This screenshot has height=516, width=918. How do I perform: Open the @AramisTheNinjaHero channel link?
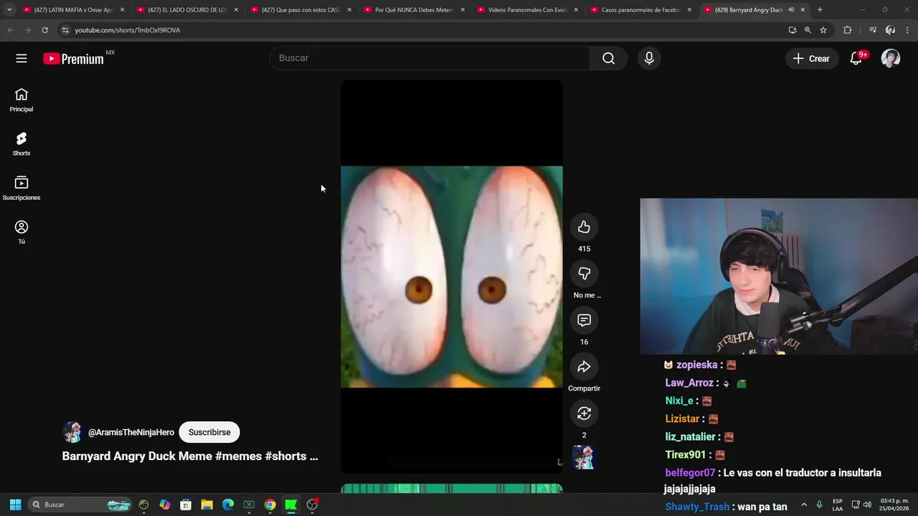[x=131, y=432]
